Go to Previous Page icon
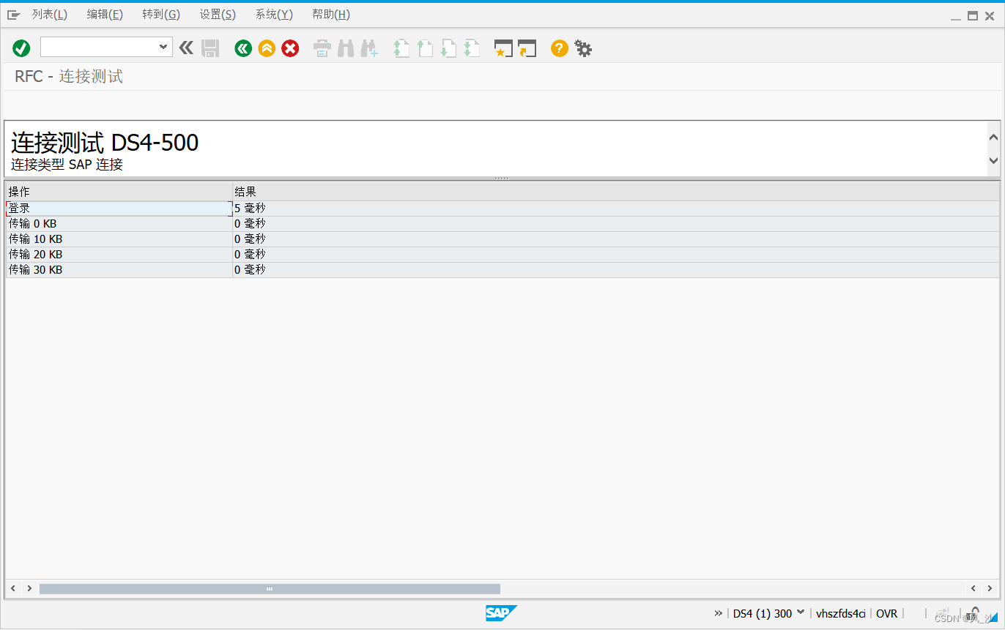 click(425, 48)
